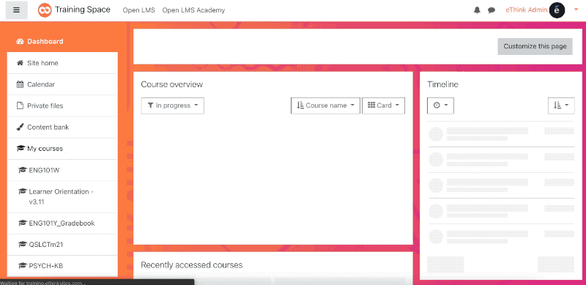The image size is (586, 285).
Task: Click the ENG101W graduation cap icon
Action: coord(22,170)
